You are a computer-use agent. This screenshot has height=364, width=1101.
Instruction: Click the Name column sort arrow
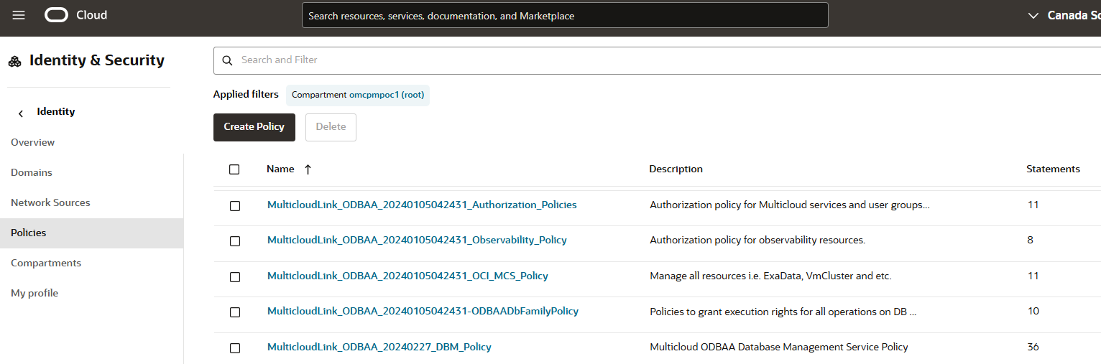pyautogui.click(x=308, y=169)
